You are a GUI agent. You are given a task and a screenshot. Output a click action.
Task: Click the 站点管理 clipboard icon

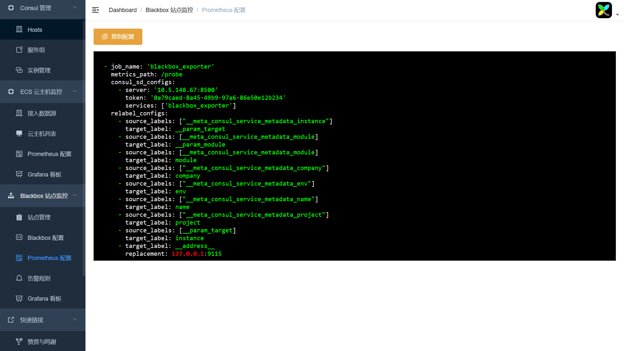coord(19,217)
